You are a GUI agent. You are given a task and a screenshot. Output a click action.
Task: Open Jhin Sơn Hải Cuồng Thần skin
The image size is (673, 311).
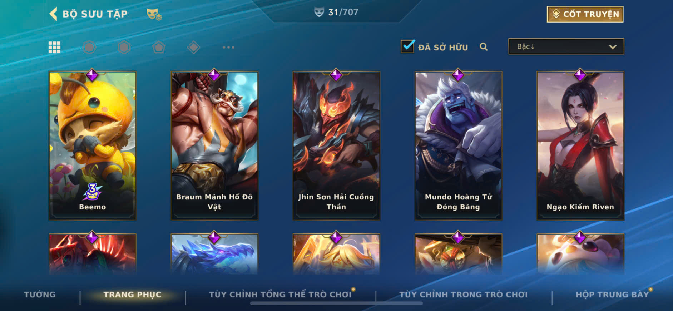(x=336, y=146)
